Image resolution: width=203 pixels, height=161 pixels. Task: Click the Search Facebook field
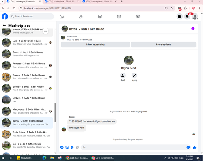pos(32,17)
